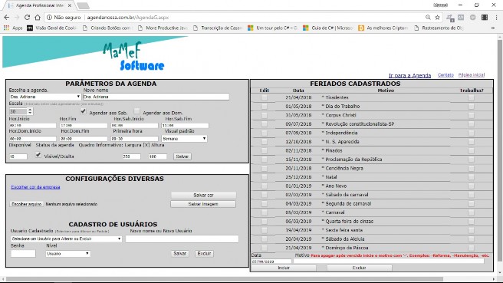Open the Chrome three-dot menu
Screen dimensions: 503x283
(x=496, y=18)
